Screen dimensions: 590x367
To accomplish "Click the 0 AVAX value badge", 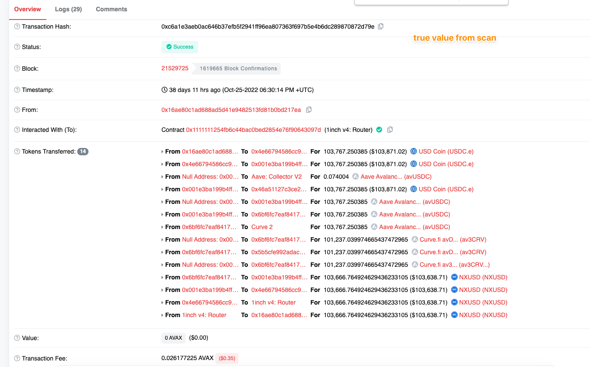I will pos(174,338).
